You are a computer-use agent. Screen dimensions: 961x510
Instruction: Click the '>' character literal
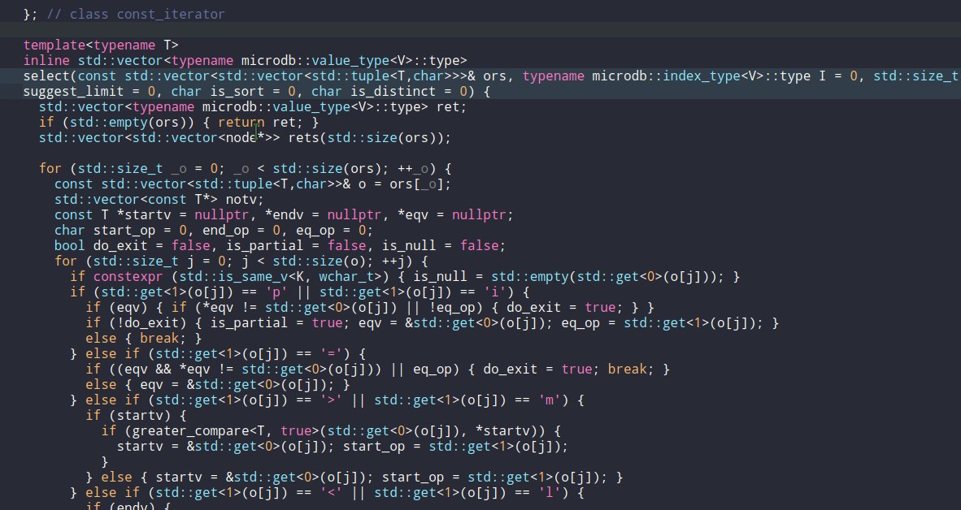331,400
